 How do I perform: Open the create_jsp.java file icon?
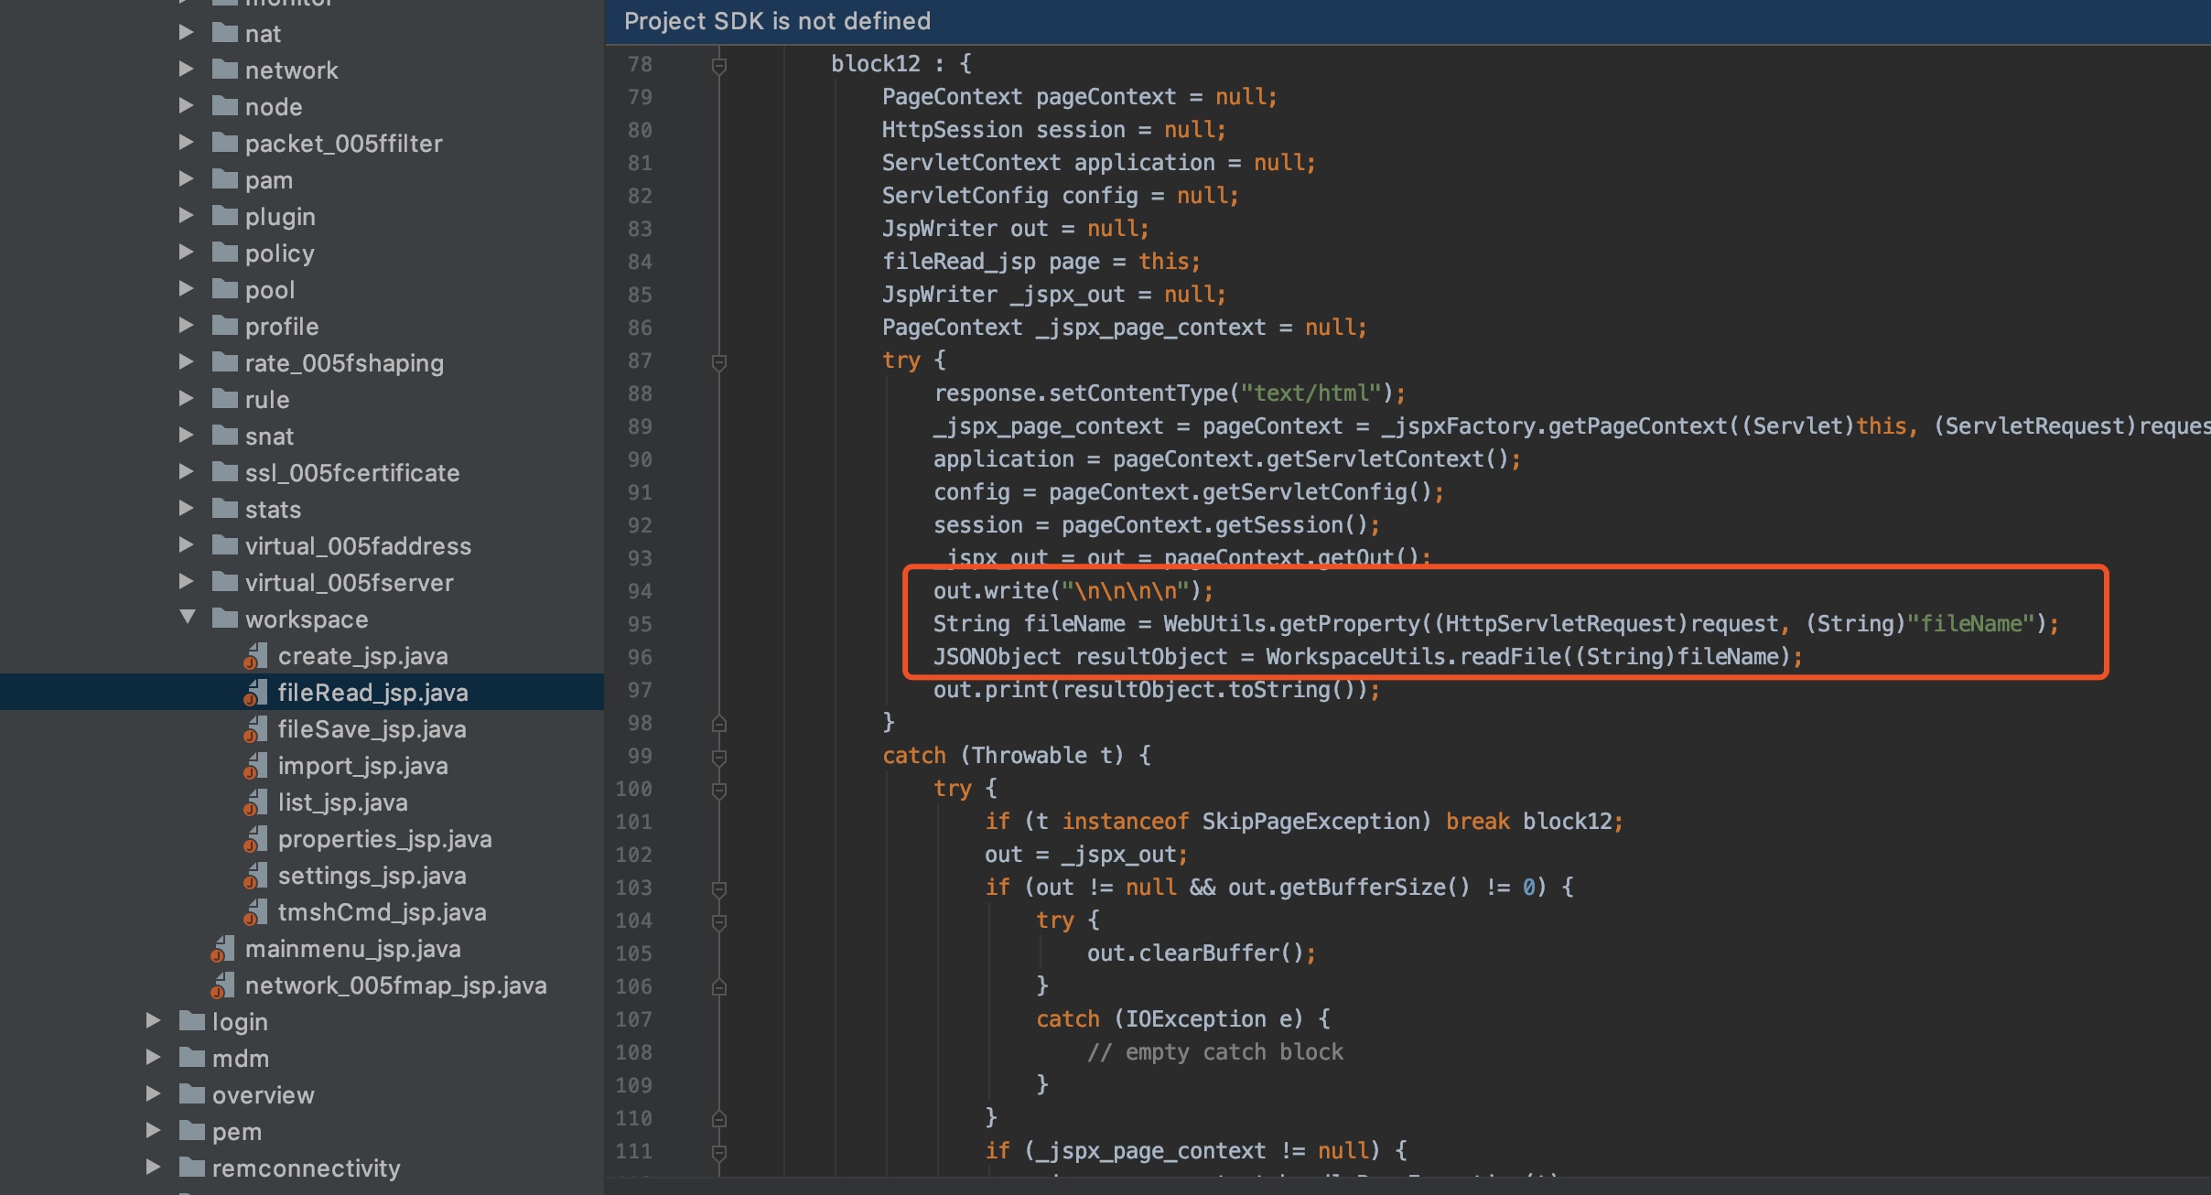pos(255,656)
